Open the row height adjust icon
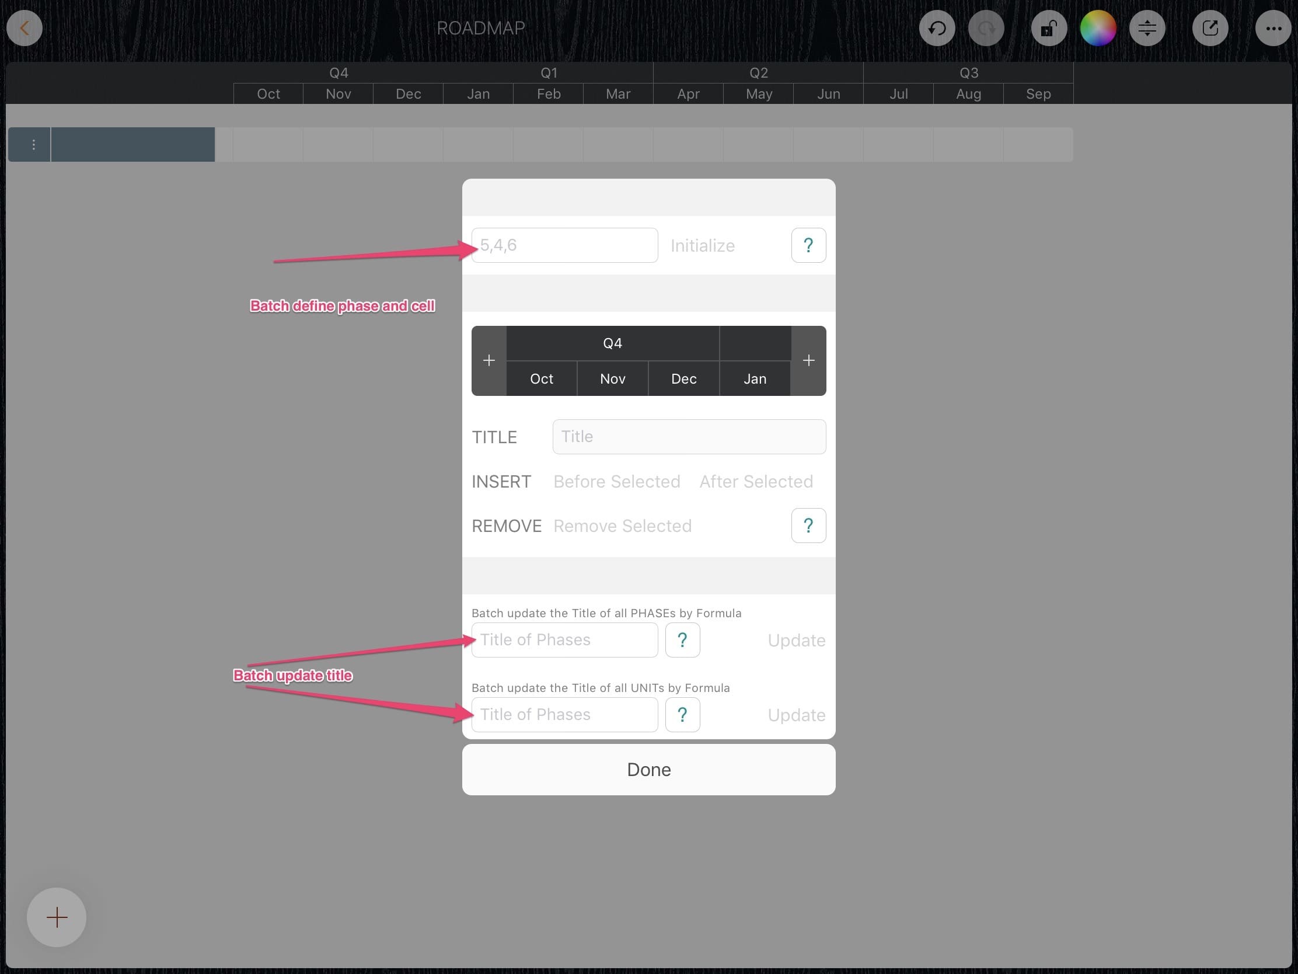 (1147, 27)
